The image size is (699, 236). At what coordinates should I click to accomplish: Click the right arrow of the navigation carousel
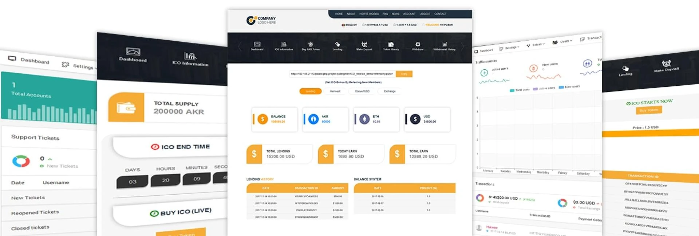[x=462, y=46]
